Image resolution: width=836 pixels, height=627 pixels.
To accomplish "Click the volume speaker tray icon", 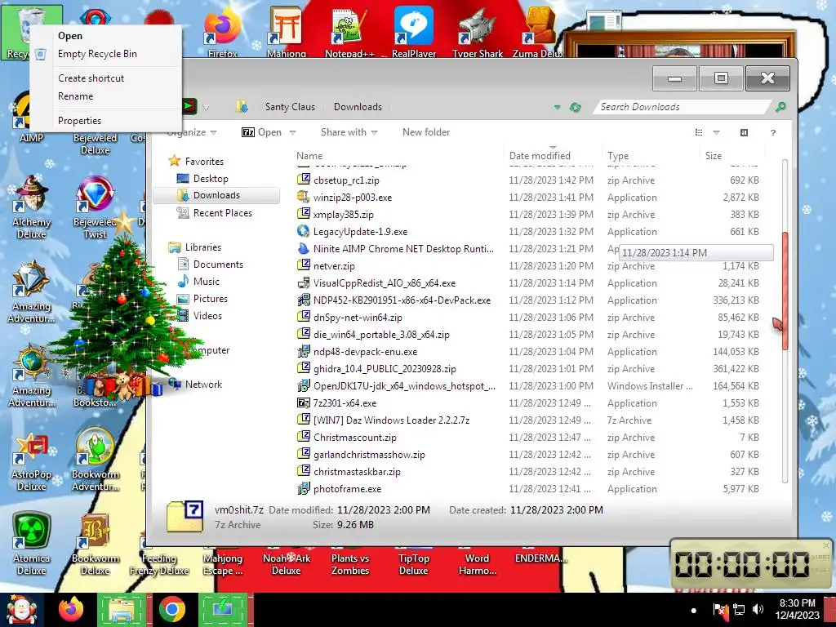I will [x=757, y=609].
